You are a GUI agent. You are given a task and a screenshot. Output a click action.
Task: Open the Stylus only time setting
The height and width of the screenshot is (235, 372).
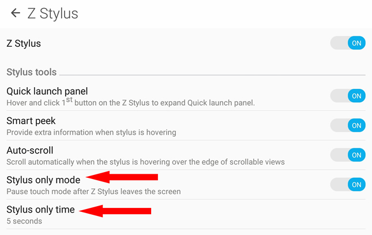pos(186,214)
